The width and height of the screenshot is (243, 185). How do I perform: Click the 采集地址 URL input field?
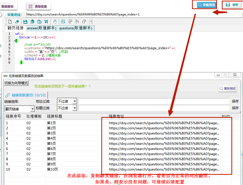point(134,14)
